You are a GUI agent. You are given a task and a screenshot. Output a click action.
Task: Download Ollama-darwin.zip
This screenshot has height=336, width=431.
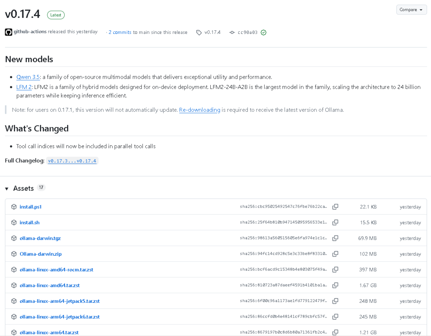[x=40, y=254]
